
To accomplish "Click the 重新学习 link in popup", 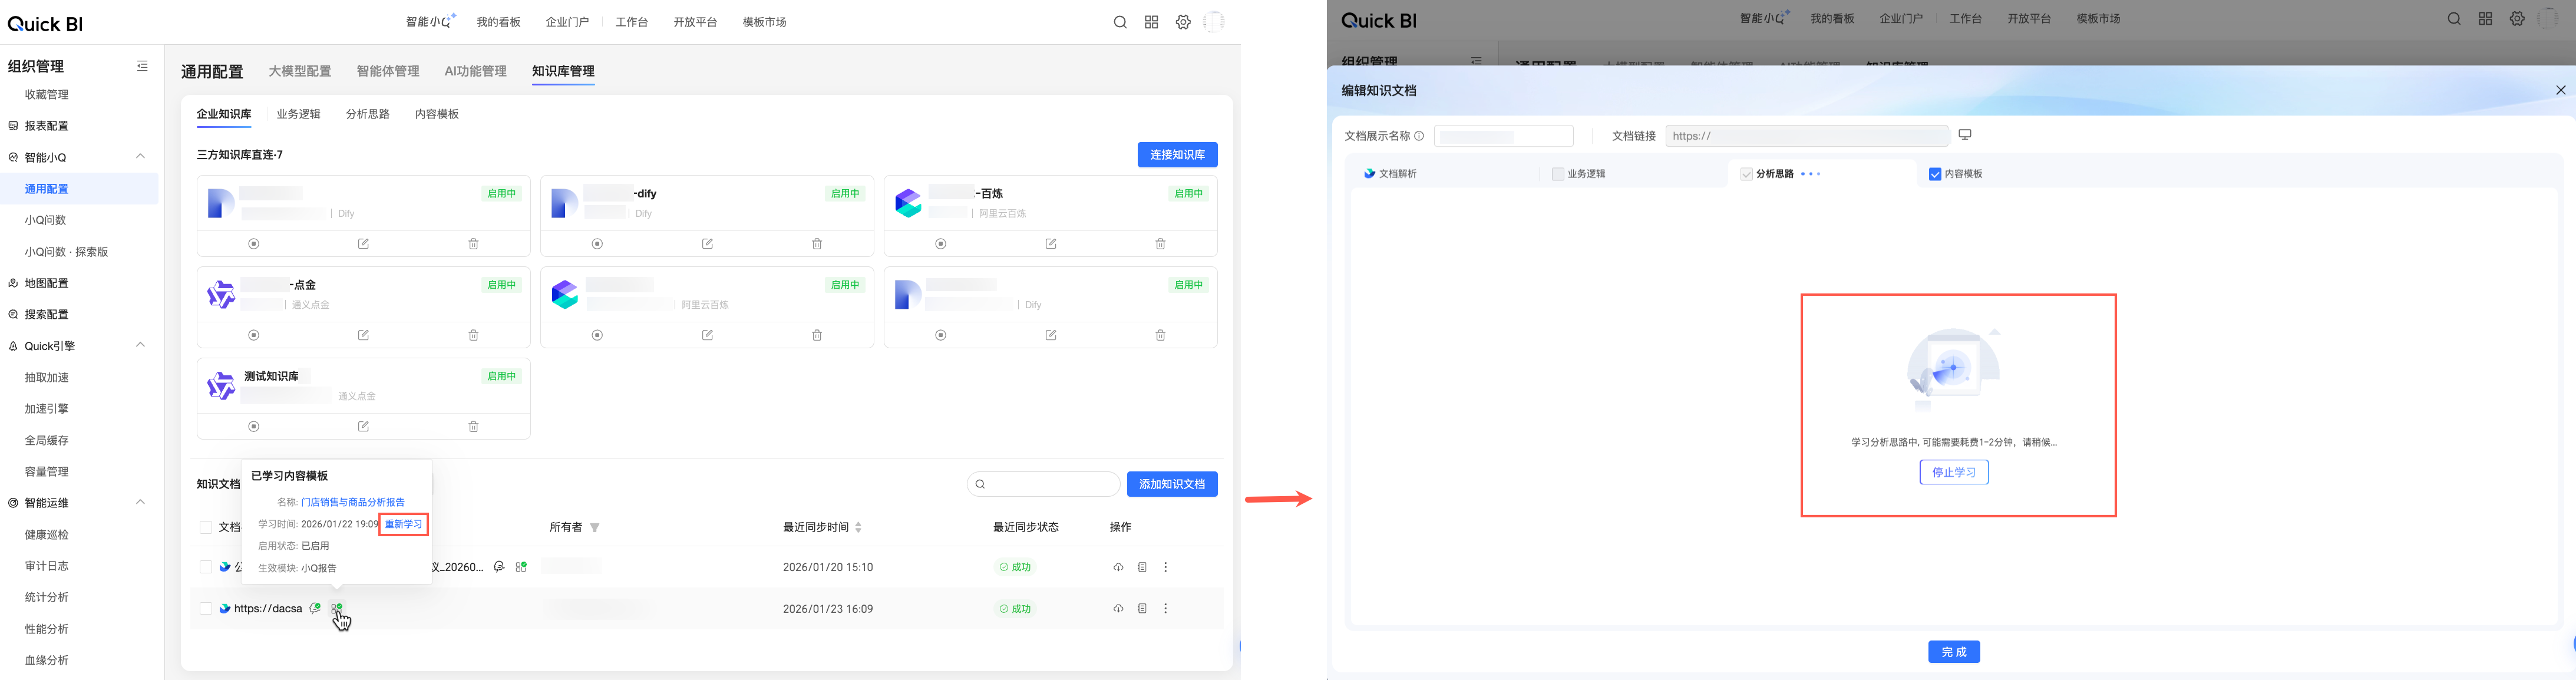I will coord(403,524).
